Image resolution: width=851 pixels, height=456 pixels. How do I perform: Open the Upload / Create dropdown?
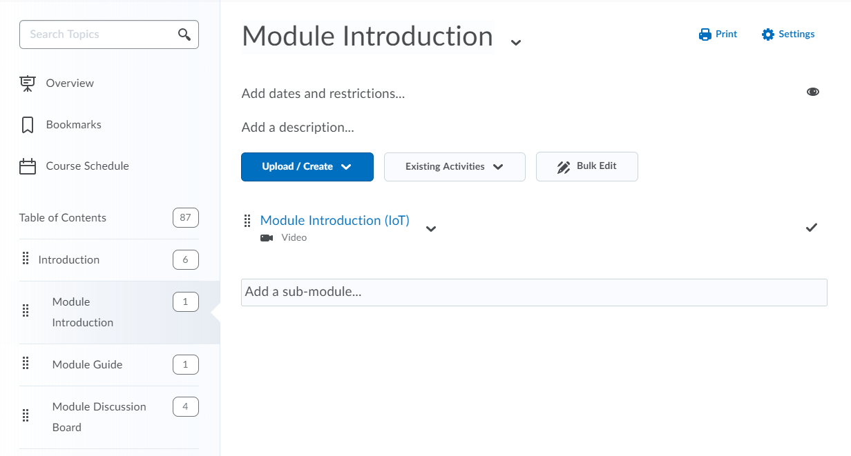[x=307, y=167]
